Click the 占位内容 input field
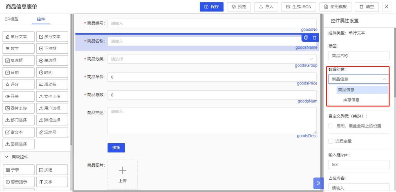 click(x=359, y=187)
